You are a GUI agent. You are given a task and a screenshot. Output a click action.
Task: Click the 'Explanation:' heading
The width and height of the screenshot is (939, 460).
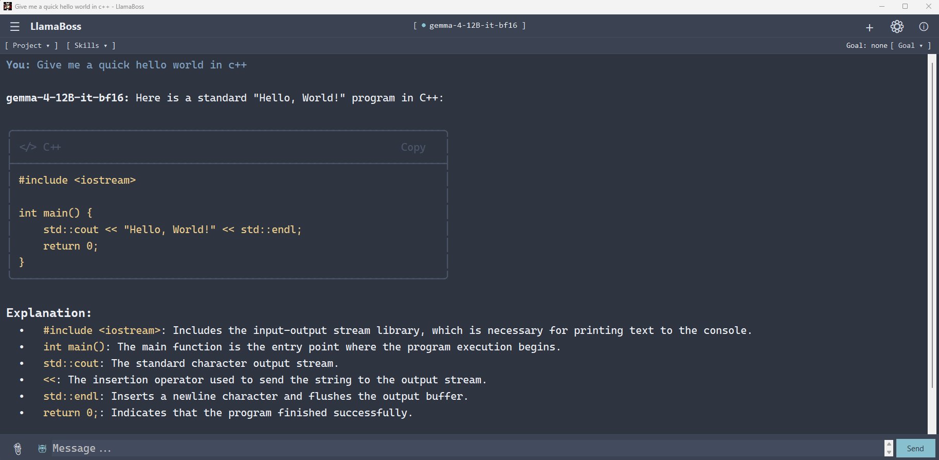49,313
